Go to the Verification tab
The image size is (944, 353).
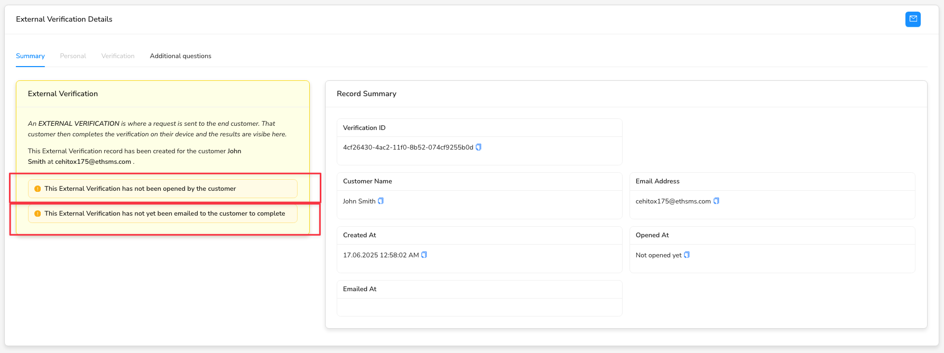coord(118,56)
